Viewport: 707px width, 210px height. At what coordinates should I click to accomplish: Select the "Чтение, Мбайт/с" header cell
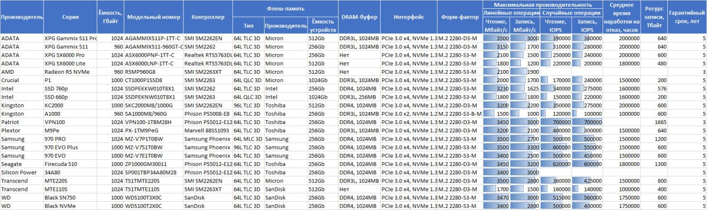496,25
